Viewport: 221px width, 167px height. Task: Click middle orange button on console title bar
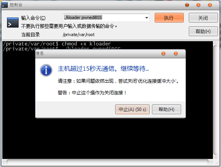198,5
